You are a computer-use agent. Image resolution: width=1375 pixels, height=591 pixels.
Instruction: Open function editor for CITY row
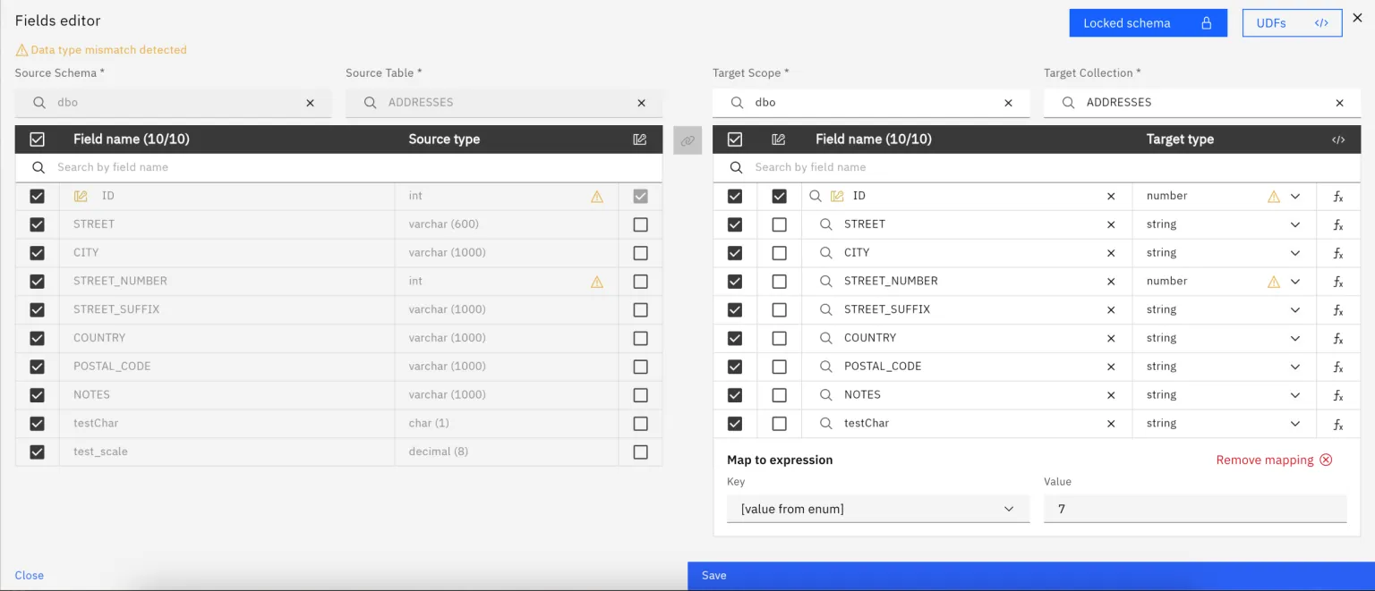1338,253
